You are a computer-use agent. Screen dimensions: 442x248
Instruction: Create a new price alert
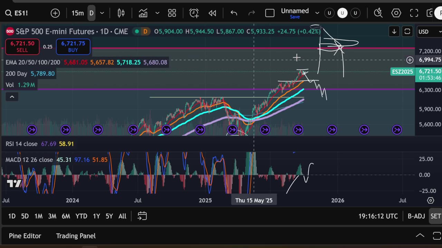[x=194, y=13]
